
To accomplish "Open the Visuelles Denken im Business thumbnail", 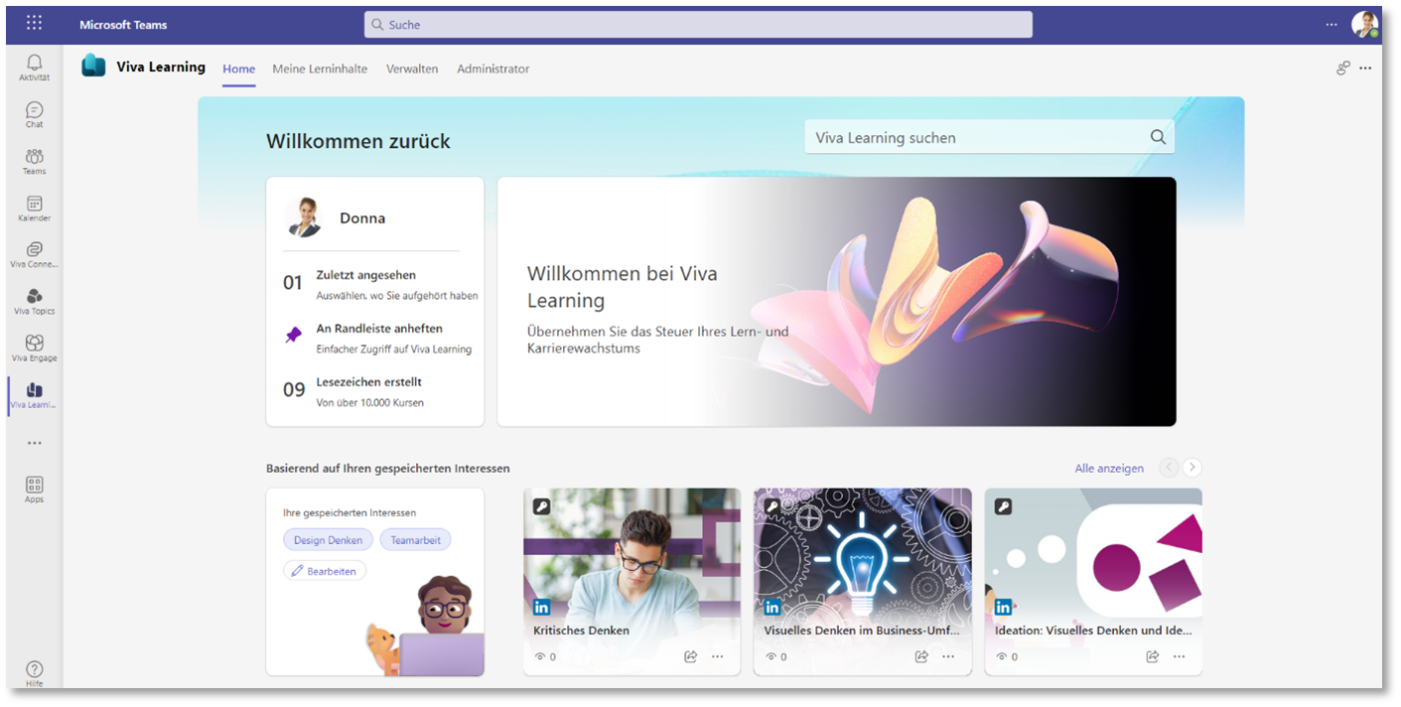I will 863,552.
